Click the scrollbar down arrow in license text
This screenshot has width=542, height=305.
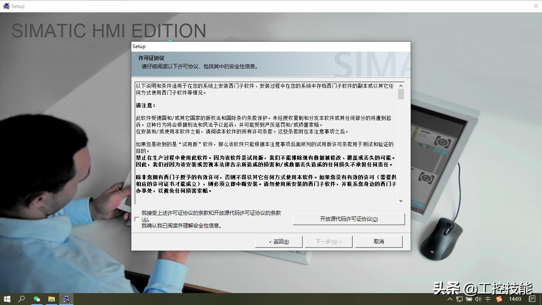tap(401, 201)
